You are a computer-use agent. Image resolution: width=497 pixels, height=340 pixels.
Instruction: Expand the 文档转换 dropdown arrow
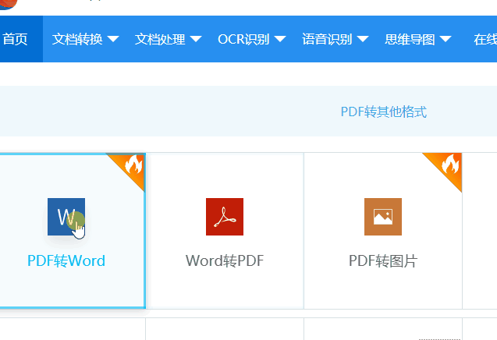(113, 39)
